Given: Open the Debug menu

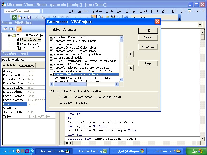Looking at the screenshot, I should point(130,11).
